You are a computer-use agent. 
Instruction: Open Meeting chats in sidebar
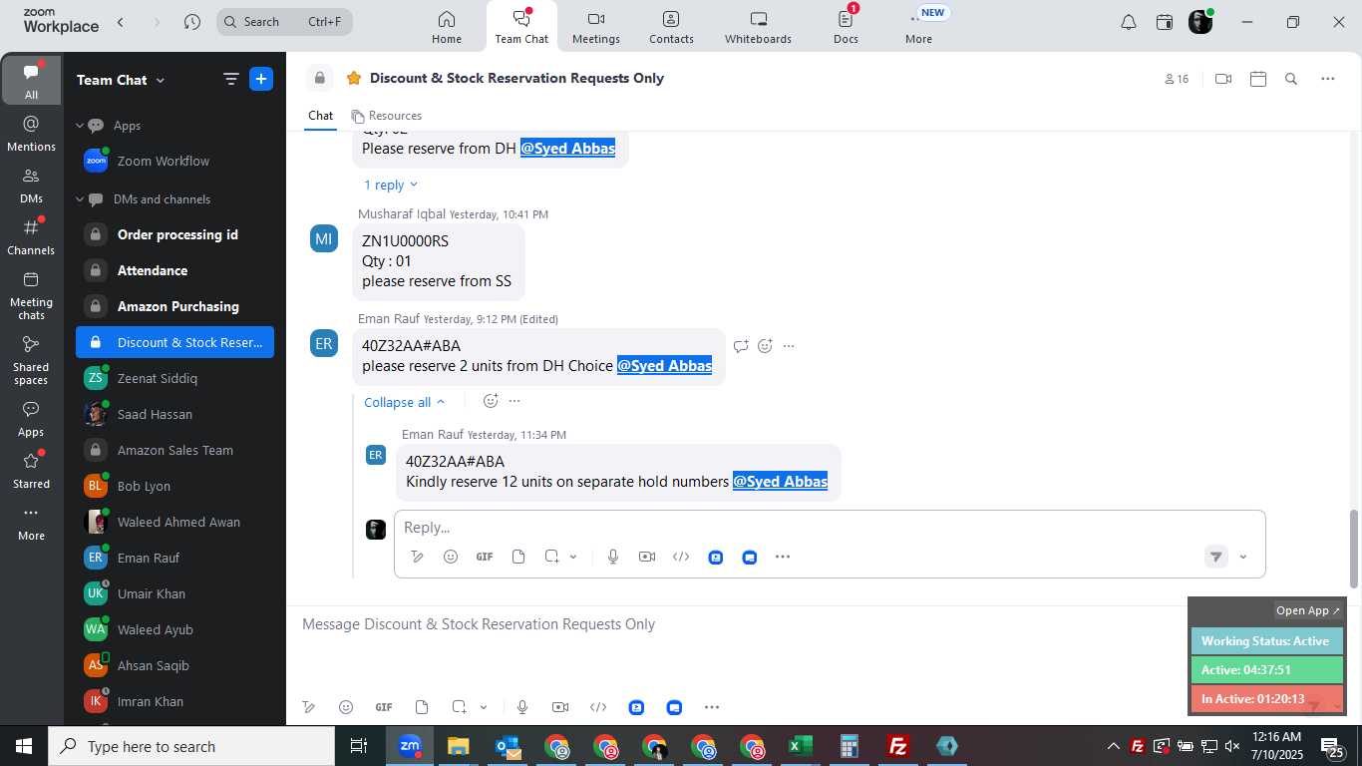coord(31,295)
